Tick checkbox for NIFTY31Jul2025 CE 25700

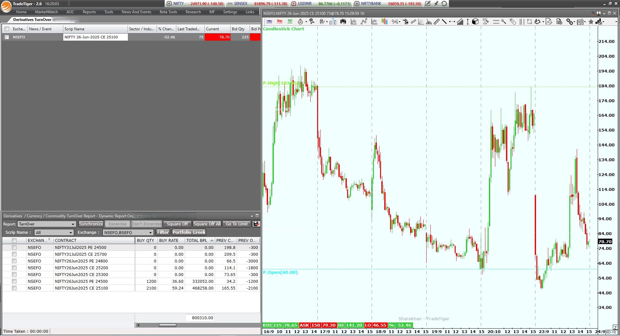[14, 254]
